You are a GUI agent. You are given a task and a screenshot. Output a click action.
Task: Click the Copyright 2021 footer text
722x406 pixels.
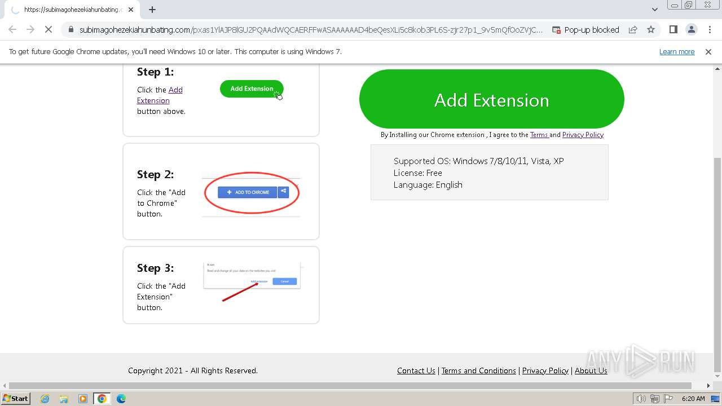tap(193, 370)
